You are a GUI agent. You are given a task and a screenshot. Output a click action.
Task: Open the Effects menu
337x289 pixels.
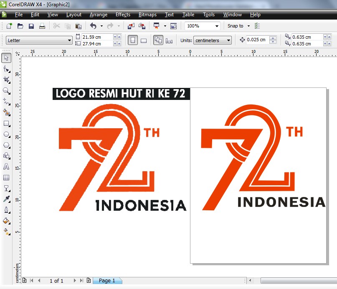(123, 15)
